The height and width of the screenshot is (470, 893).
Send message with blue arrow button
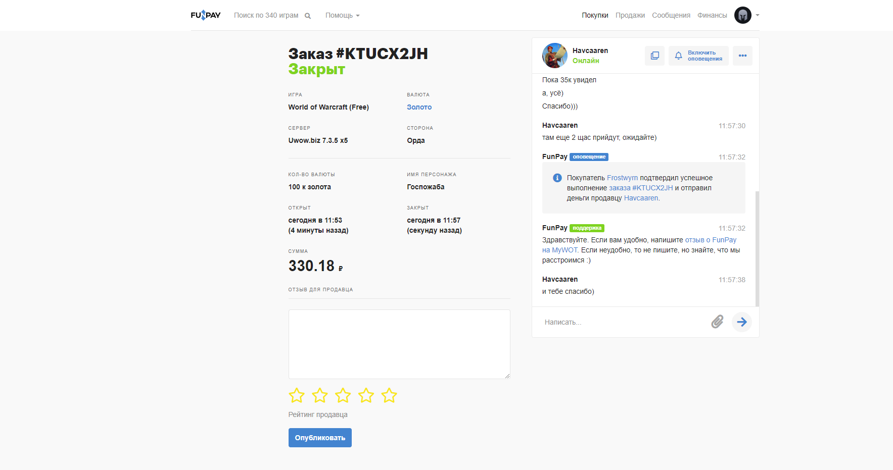pos(742,322)
